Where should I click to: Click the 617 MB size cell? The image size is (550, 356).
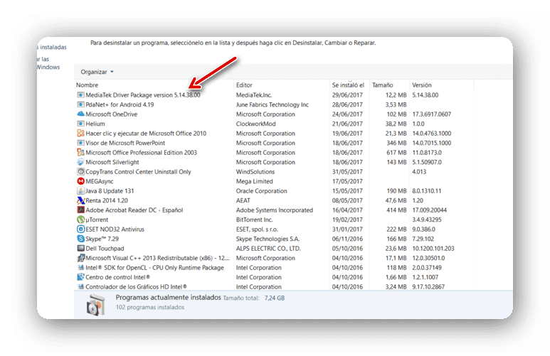point(396,153)
